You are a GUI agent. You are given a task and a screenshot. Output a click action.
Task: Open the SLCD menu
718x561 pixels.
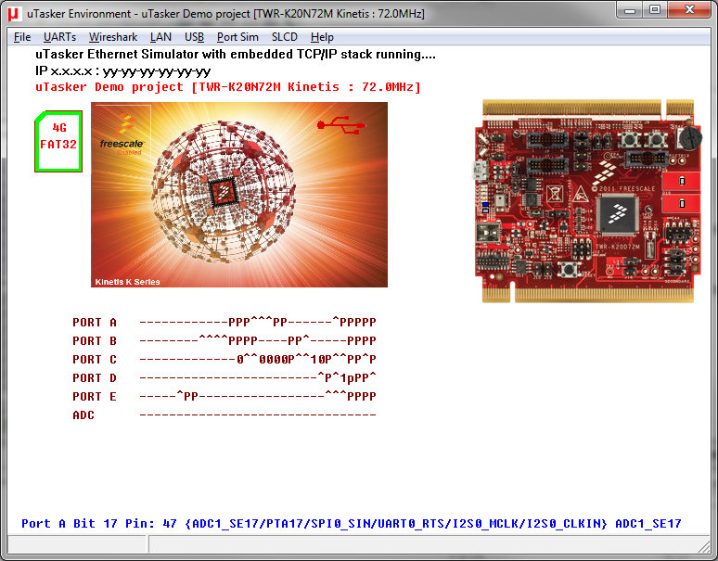[285, 37]
